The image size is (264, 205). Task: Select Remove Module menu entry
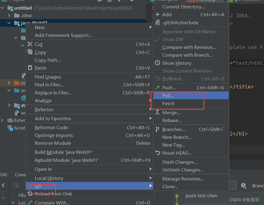pos(89,143)
